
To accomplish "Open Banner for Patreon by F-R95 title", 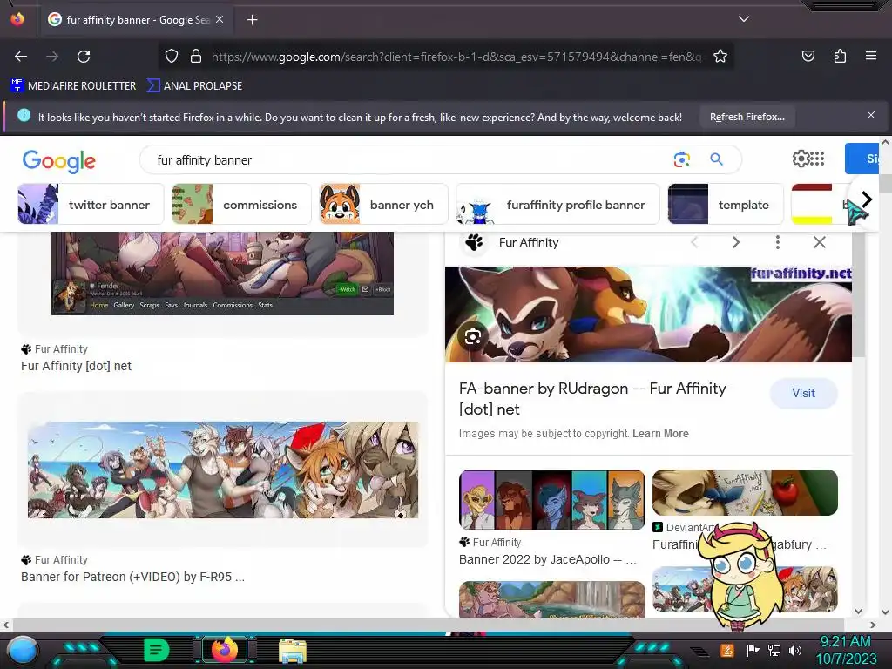I will click(132, 577).
